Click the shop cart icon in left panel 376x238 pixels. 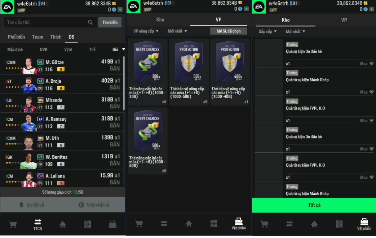pos(13,224)
